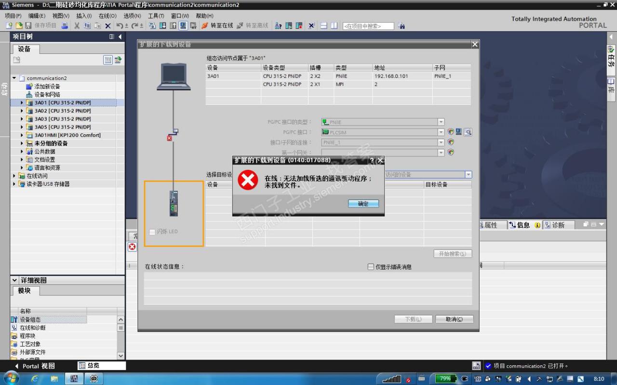
Task: Click Split editor vertically toolbar icon
Action: click(x=334, y=26)
